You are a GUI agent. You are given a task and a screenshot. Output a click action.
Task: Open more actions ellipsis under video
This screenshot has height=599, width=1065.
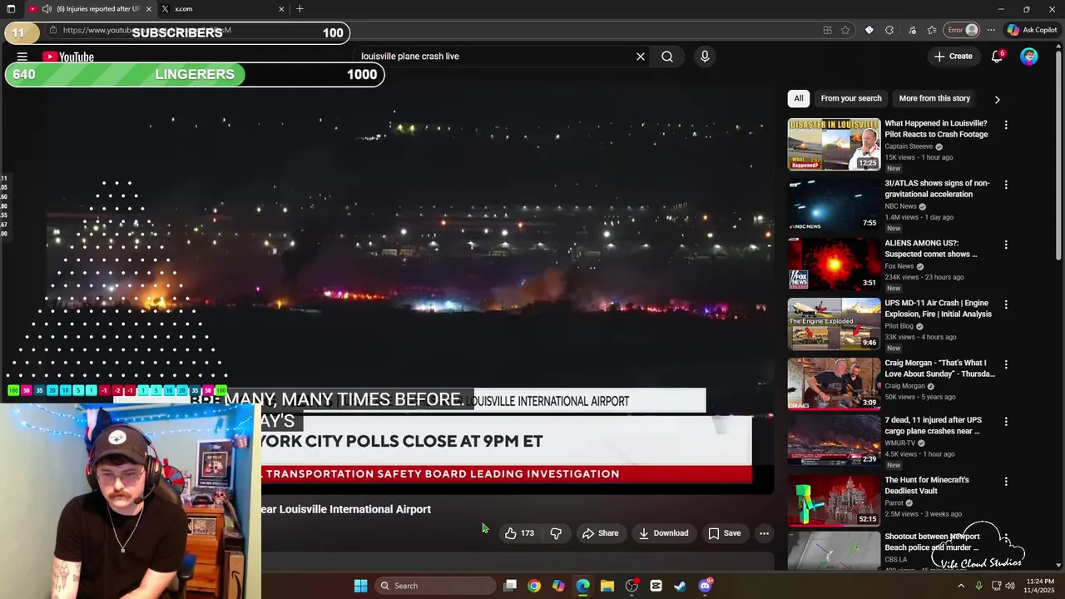[x=764, y=533]
